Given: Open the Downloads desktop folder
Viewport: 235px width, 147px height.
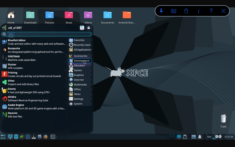Looking at the screenshot, I should pos(30,17).
